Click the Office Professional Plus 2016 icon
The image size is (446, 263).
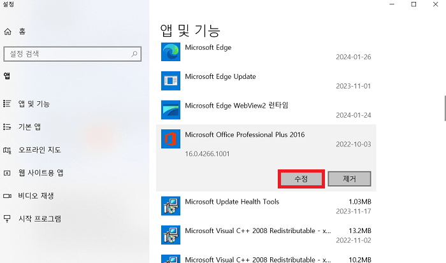(171, 139)
